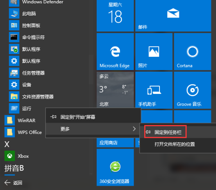216x190 pixels.
Task: Open the 北京 weather tile
Action: click(x=115, y=90)
